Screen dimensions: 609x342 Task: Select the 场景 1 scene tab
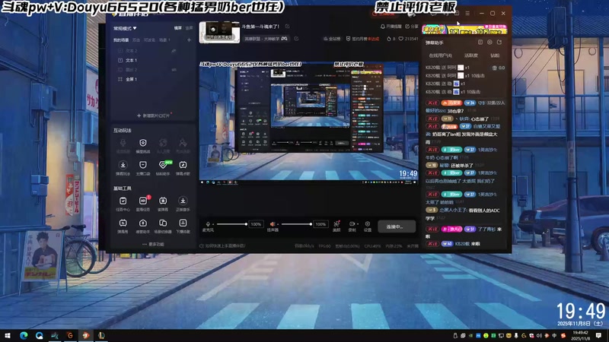pos(164,40)
